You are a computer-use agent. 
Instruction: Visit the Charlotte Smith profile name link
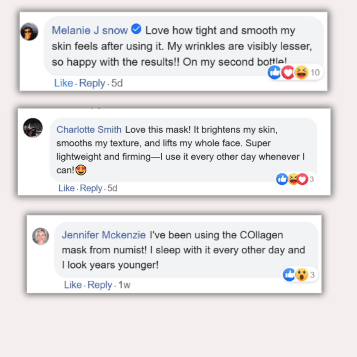point(89,130)
